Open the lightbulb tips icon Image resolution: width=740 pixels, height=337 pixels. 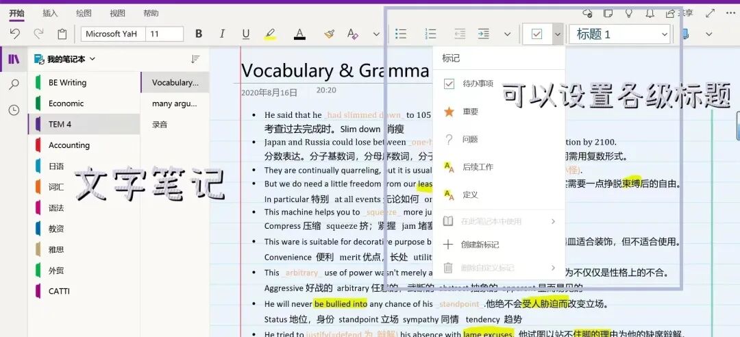click(x=628, y=13)
